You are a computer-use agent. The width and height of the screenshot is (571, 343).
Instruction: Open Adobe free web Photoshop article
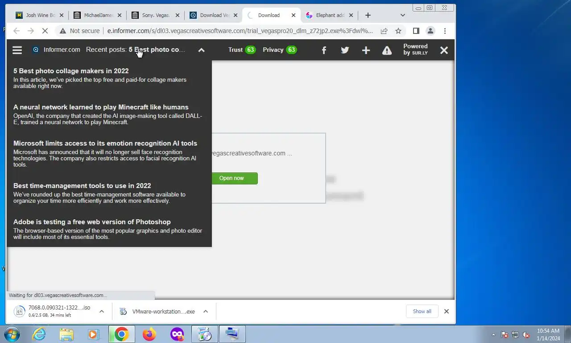pyautogui.click(x=92, y=222)
